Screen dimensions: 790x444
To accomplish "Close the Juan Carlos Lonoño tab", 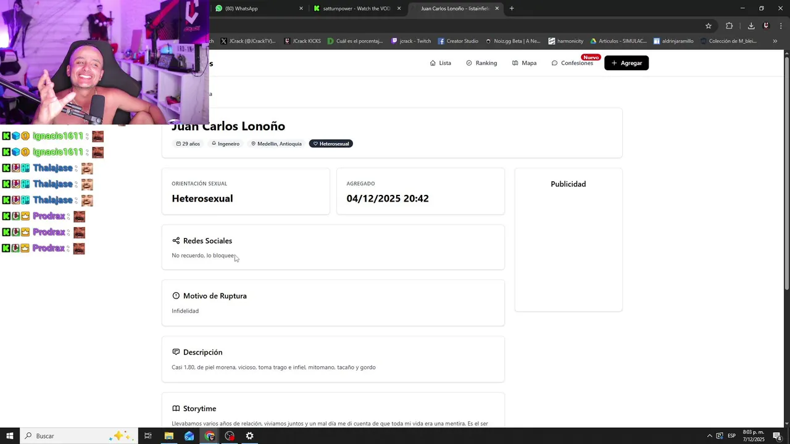I will (497, 9).
